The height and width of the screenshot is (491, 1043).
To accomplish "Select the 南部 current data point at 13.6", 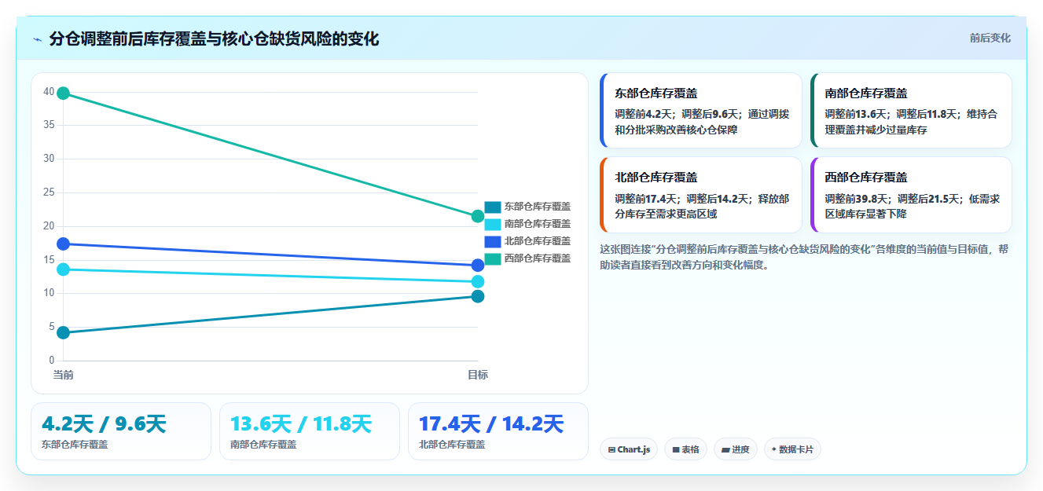I will [64, 269].
